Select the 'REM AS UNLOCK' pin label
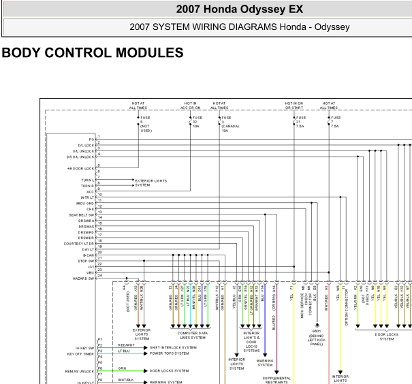412x384 pixels. click(80, 372)
